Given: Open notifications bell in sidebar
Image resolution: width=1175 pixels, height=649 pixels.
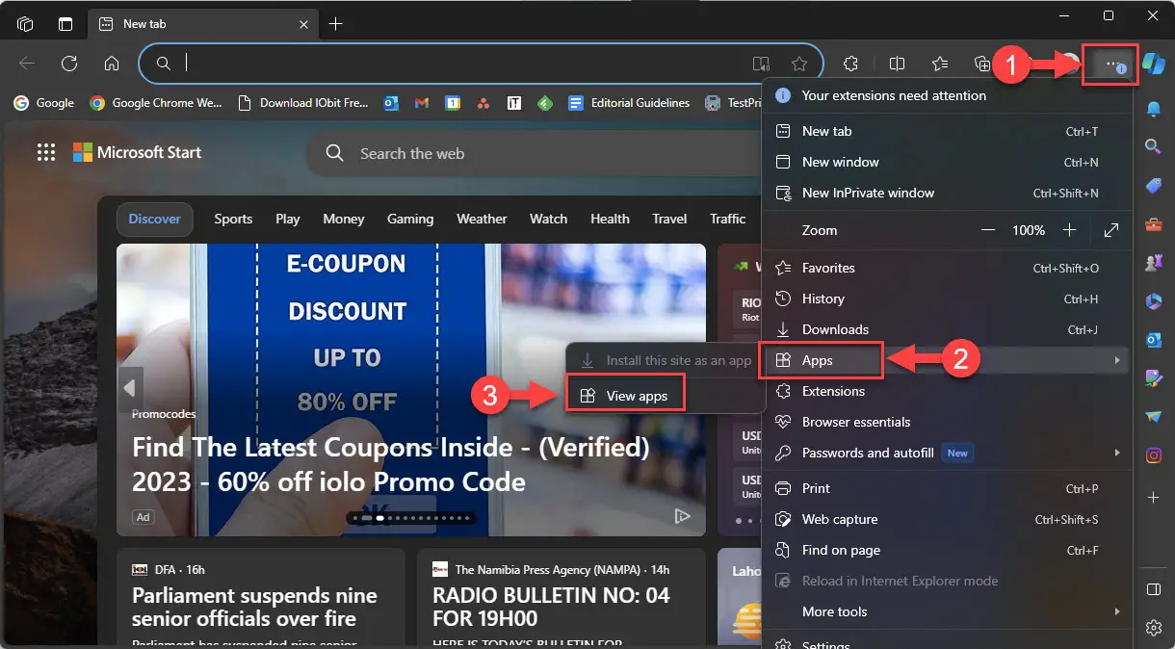Looking at the screenshot, I should (x=1153, y=109).
